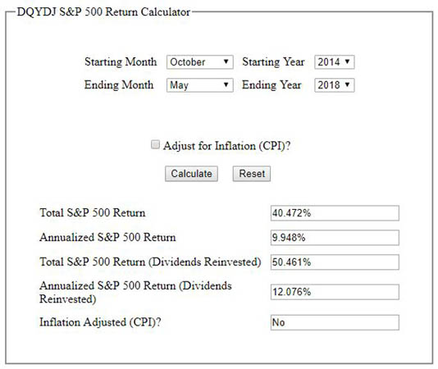Click the Calculate button
The width and height of the screenshot is (438, 369).
(x=191, y=174)
